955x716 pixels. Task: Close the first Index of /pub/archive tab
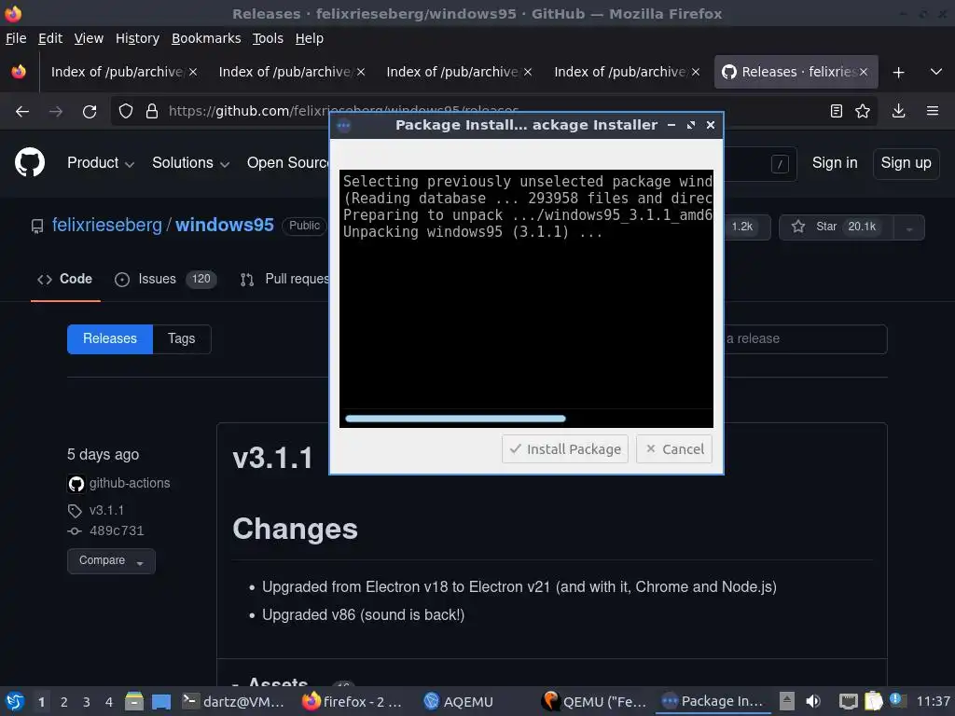point(193,72)
